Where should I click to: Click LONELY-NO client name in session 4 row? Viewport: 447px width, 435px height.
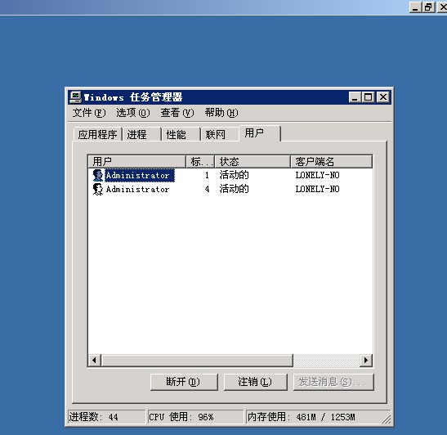[x=317, y=189]
